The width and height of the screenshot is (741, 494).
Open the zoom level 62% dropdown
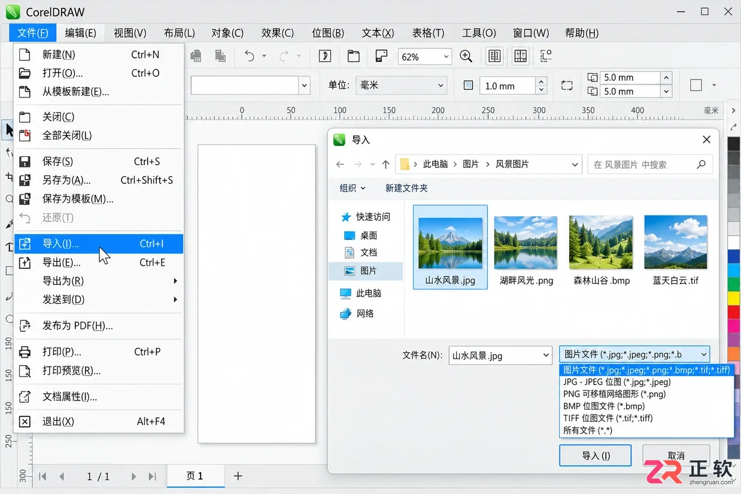(x=446, y=57)
